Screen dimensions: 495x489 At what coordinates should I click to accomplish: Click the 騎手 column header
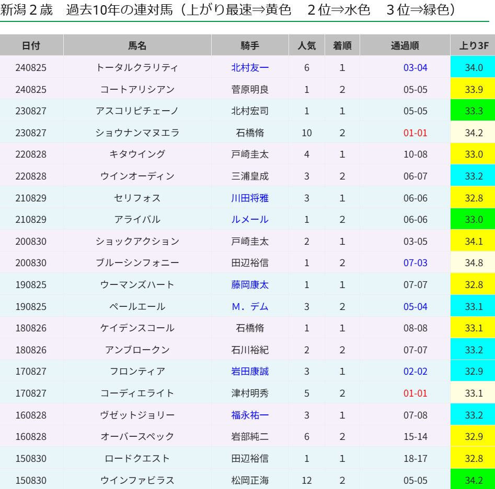pos(250,45)
